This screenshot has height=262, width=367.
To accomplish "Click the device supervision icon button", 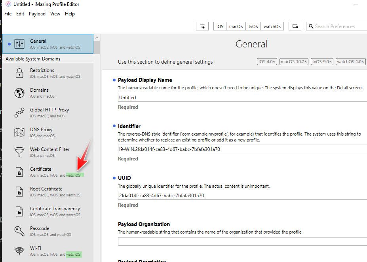I will point(295,26).
